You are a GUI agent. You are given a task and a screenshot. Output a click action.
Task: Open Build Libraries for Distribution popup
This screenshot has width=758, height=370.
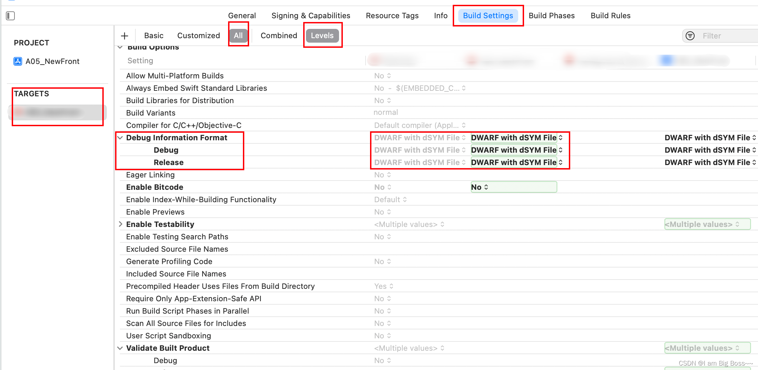coord(382,101)
